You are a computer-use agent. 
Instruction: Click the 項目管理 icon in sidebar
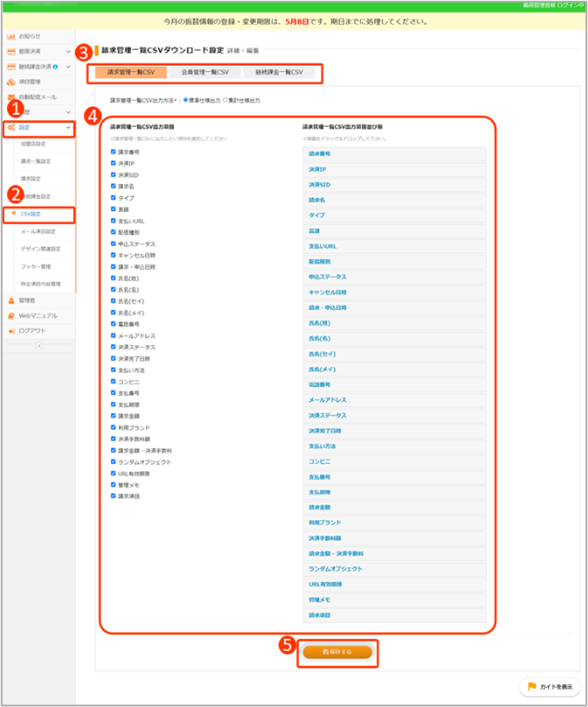tap(11, 82)
